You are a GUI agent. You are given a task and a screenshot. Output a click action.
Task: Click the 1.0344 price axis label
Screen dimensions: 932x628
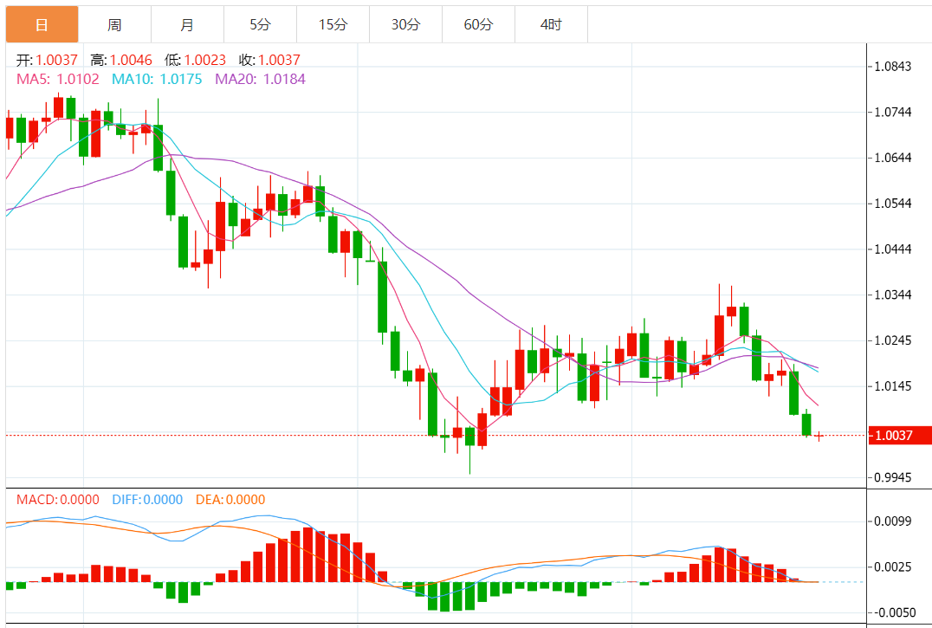coord(893,295)
